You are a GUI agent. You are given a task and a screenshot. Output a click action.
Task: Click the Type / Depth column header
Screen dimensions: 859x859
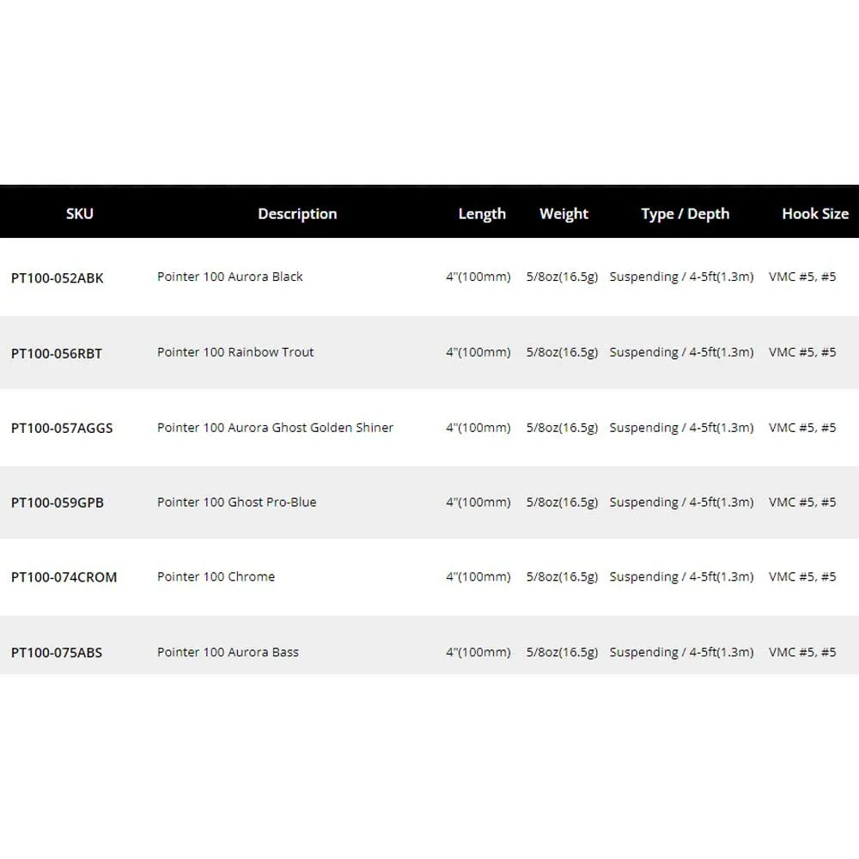pyautogui.click(x=685, y=214)
